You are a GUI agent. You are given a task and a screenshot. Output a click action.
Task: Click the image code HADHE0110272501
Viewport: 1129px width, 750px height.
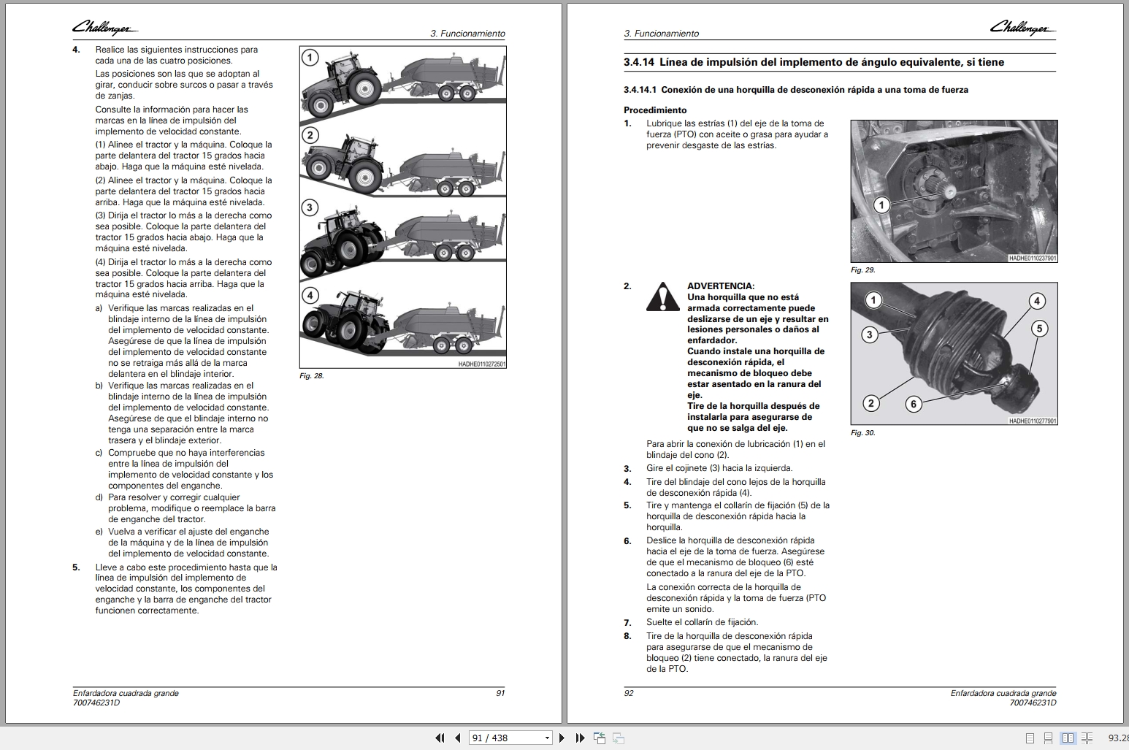482,364
